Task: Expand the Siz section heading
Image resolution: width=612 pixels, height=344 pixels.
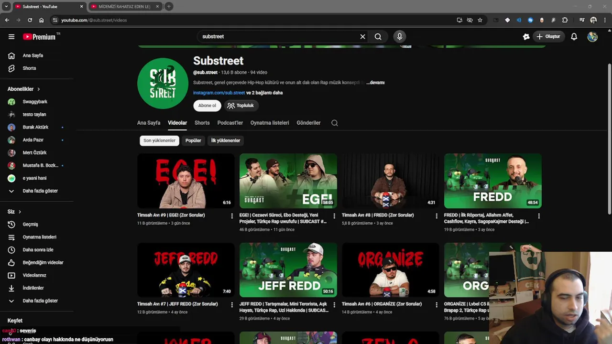Action: tap(14, 212)
